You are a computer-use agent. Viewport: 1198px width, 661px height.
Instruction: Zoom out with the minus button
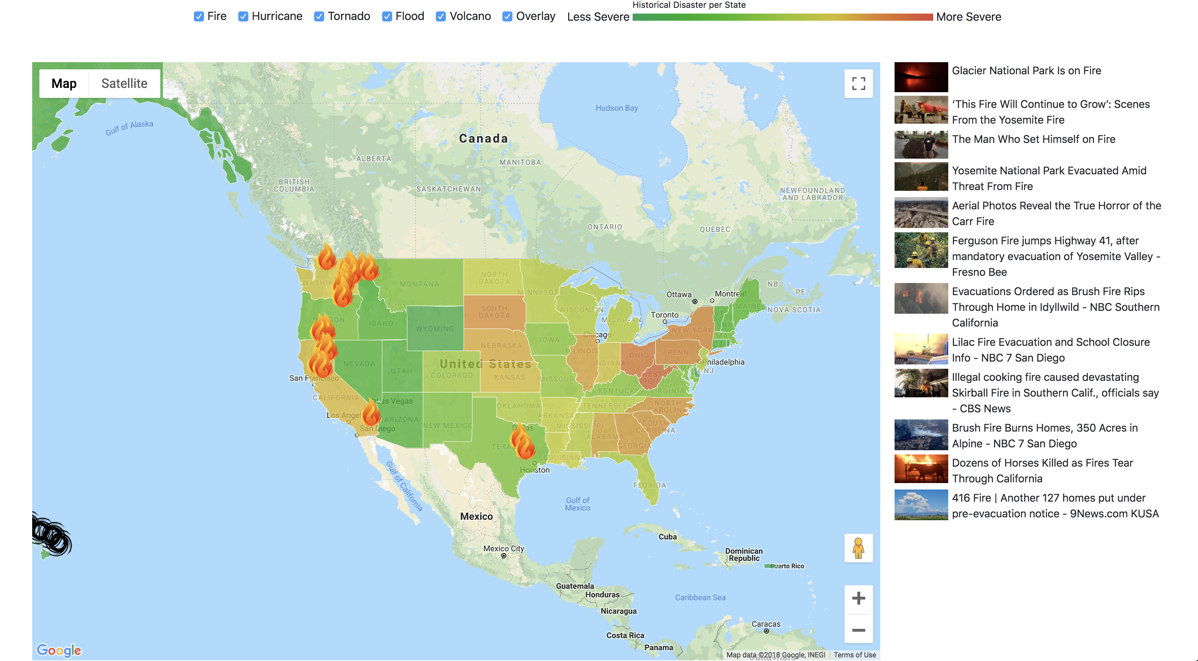tap(858, 630)
